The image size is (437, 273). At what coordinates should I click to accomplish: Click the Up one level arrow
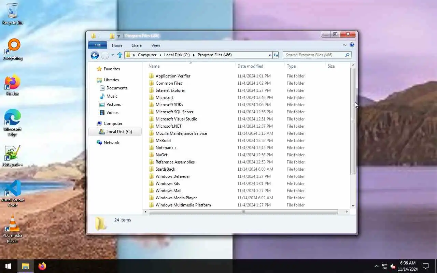(x=120, y=55)
